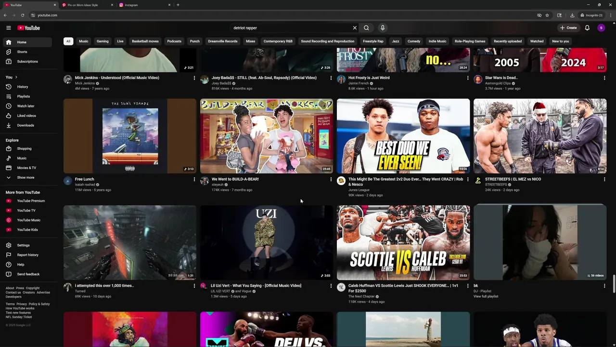
Task: Select the Live filter chip
Action: coord(120,41)
